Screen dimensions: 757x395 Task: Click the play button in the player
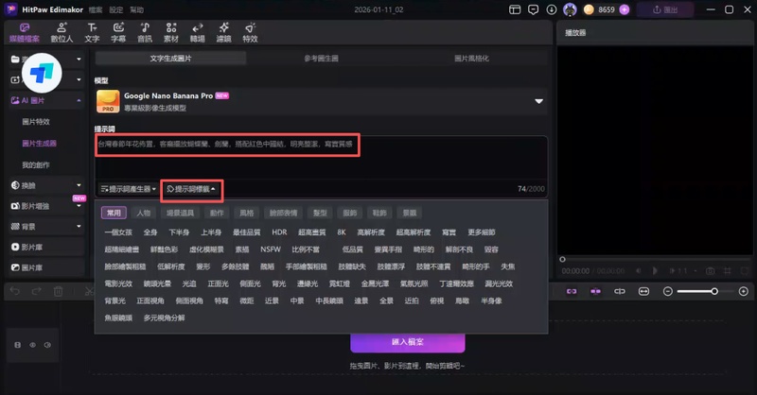(x=655, y=271)
